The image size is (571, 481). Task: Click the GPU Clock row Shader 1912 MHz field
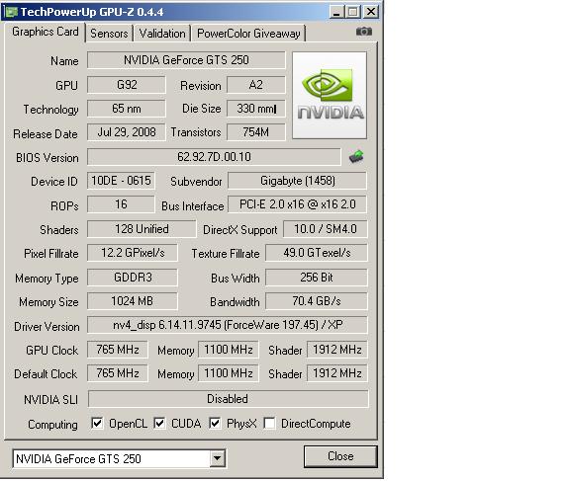pyautogui.click(x=337, y=350)
